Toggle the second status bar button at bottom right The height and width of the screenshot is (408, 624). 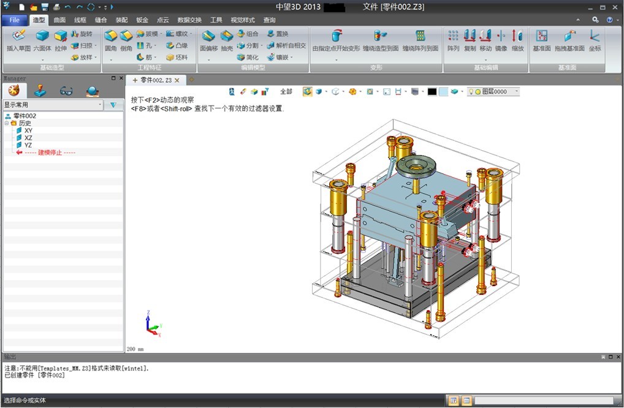[x=466, y=401]
